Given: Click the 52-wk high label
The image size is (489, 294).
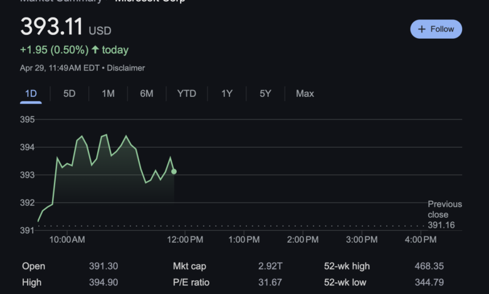Looking at the screenshot, I should (347, 266).
